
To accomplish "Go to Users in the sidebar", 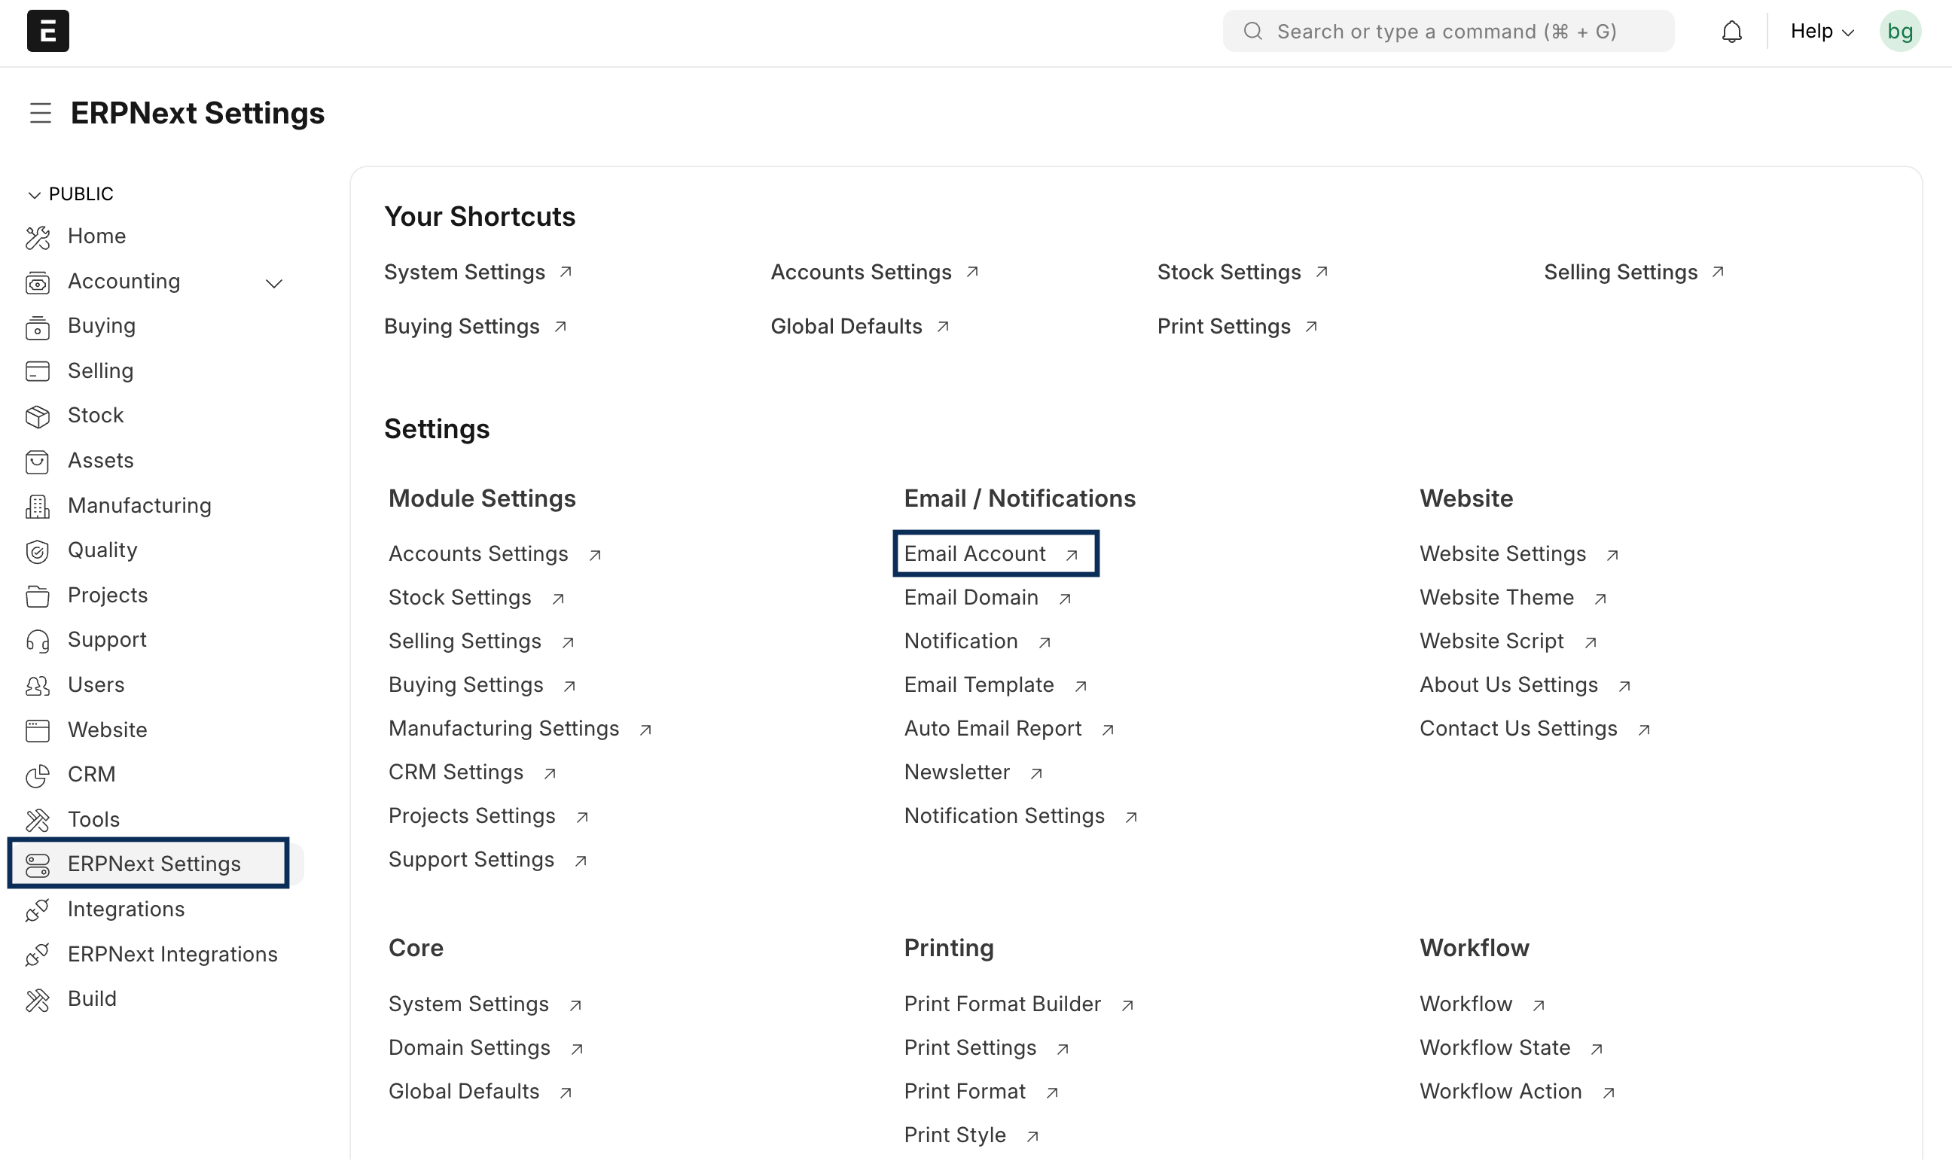I will point(96,685).
